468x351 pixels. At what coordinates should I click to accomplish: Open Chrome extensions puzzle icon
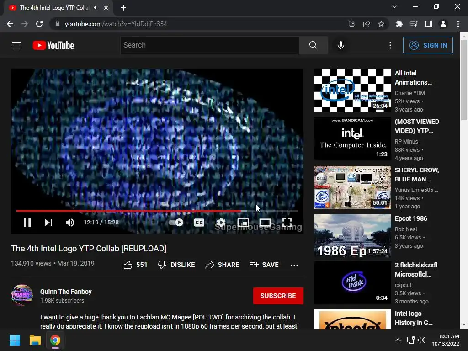point(399,24)
